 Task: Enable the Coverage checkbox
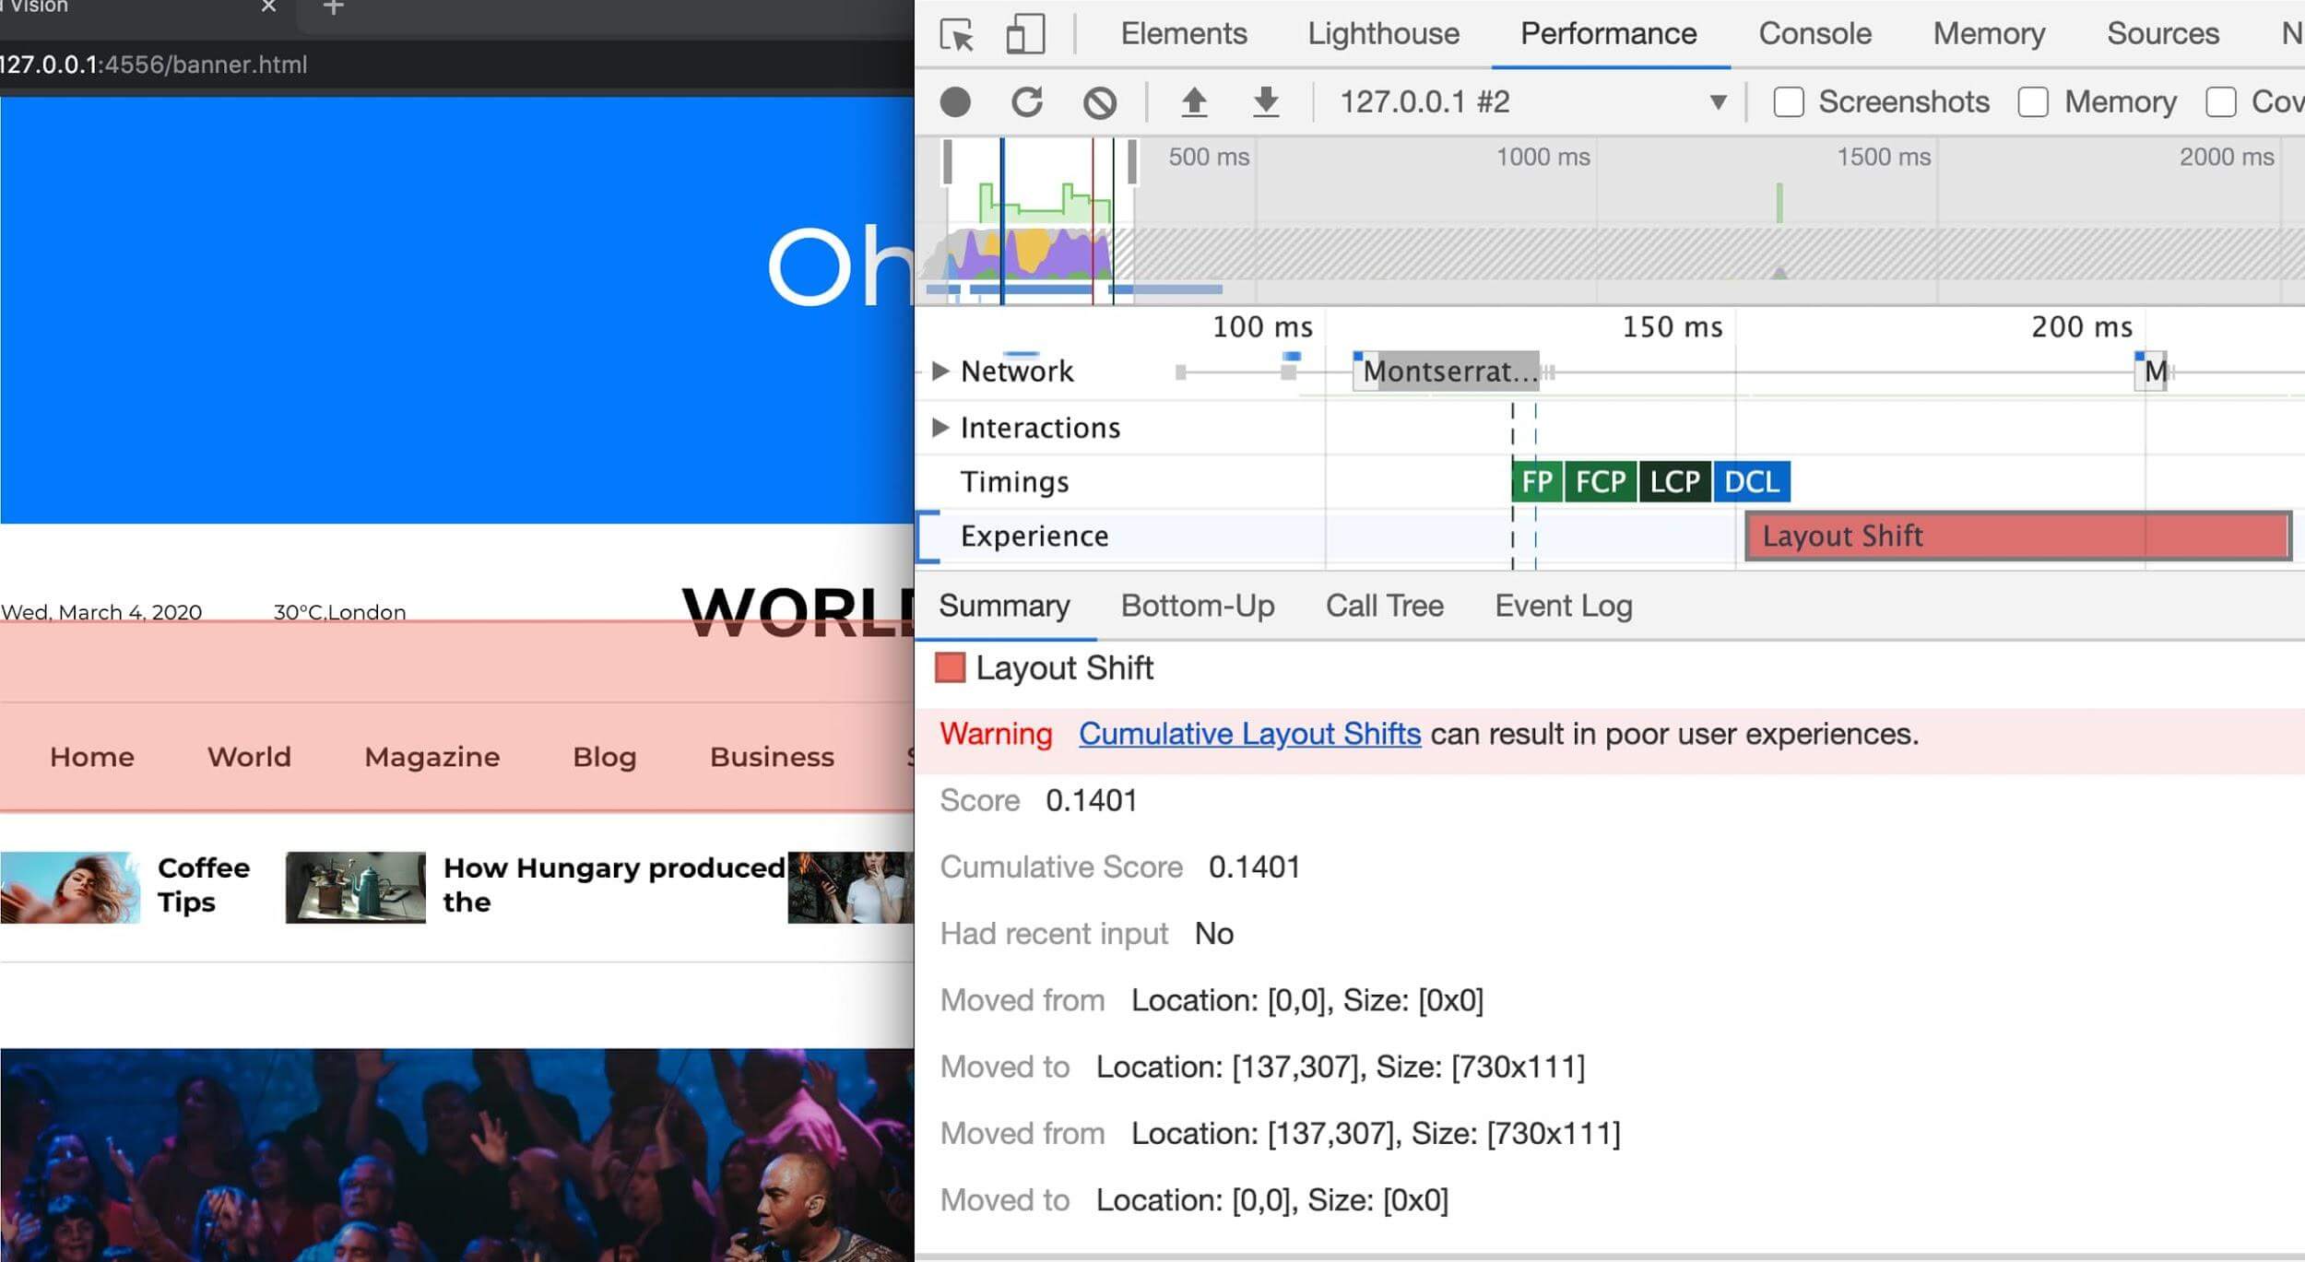(x=2223, y=101)
